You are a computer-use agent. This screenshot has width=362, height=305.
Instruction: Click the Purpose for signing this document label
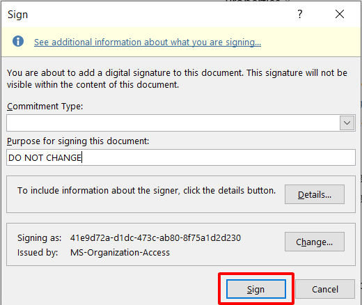[78, 141]
